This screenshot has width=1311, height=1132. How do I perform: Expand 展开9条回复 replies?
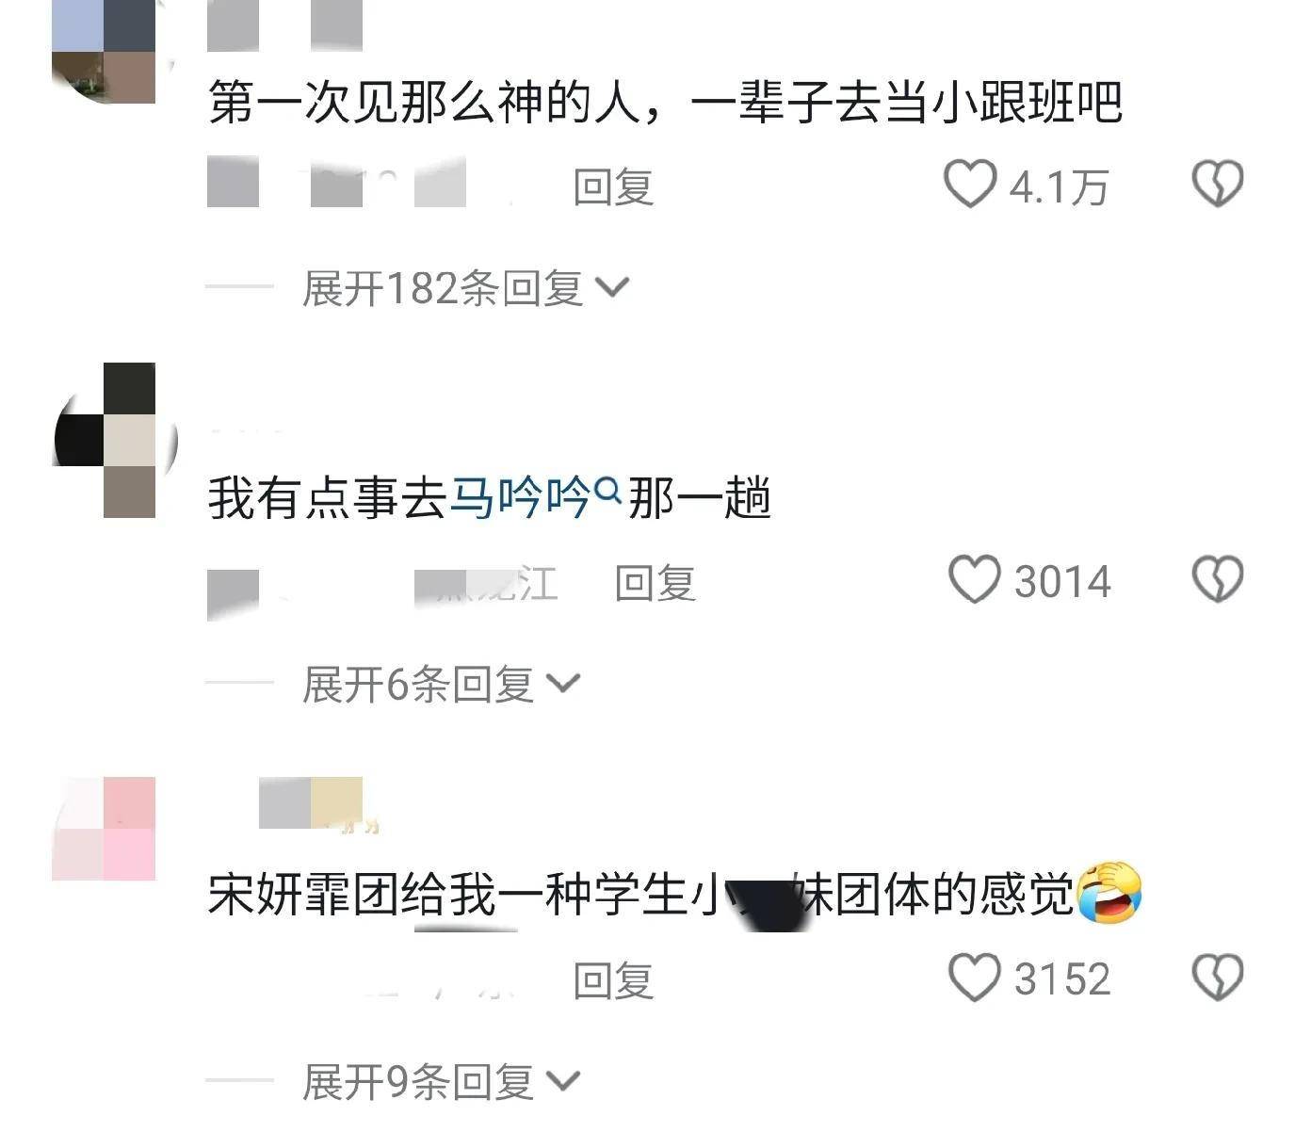[441, 1081]
